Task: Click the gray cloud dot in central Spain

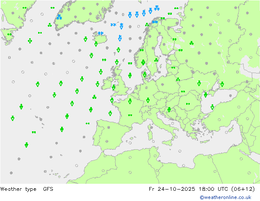Action: pos(109,127)
